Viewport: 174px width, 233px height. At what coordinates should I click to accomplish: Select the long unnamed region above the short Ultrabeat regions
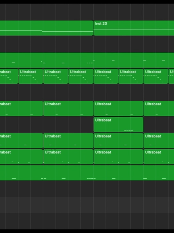coord(87,60)
